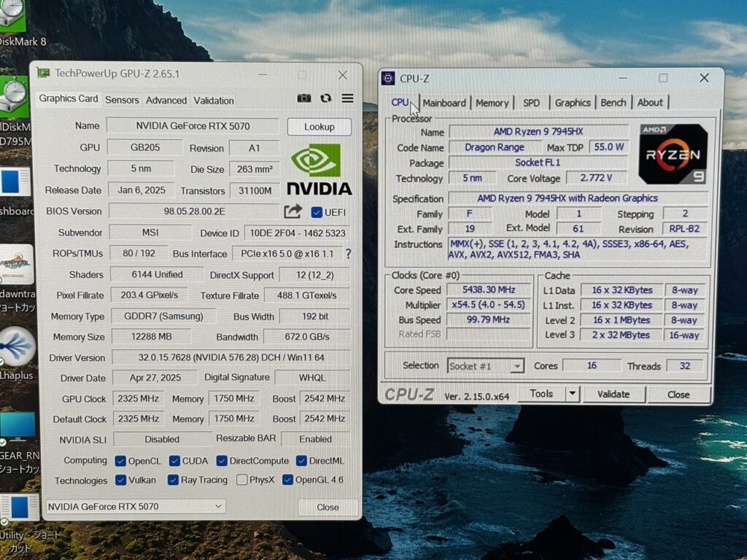Open the Memory tab in CPU-Z
747x560 pixels.
tap(492, 103)
